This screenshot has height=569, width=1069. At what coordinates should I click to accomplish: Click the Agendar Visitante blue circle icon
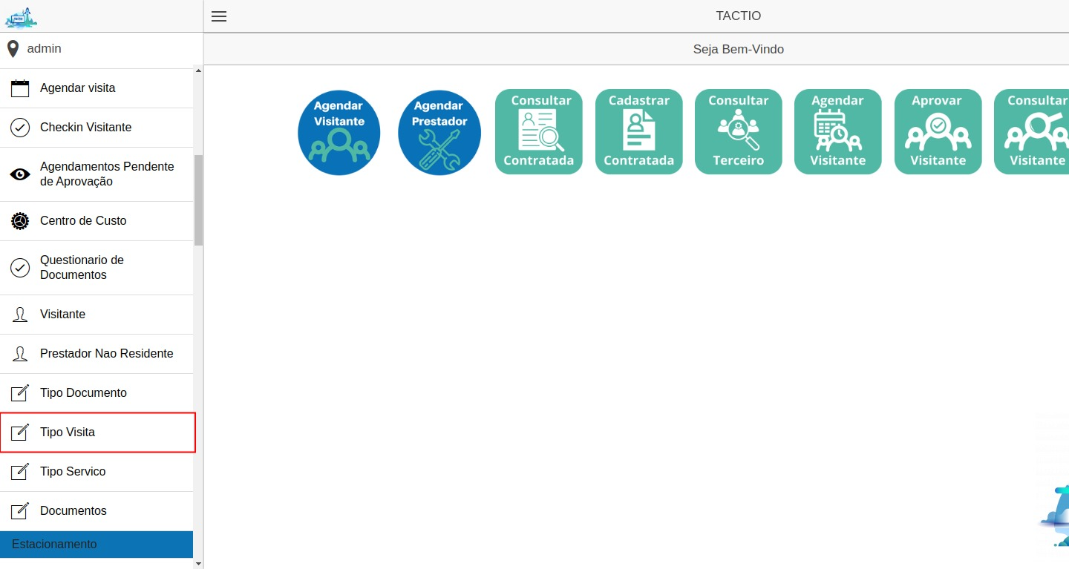[339, 133]
